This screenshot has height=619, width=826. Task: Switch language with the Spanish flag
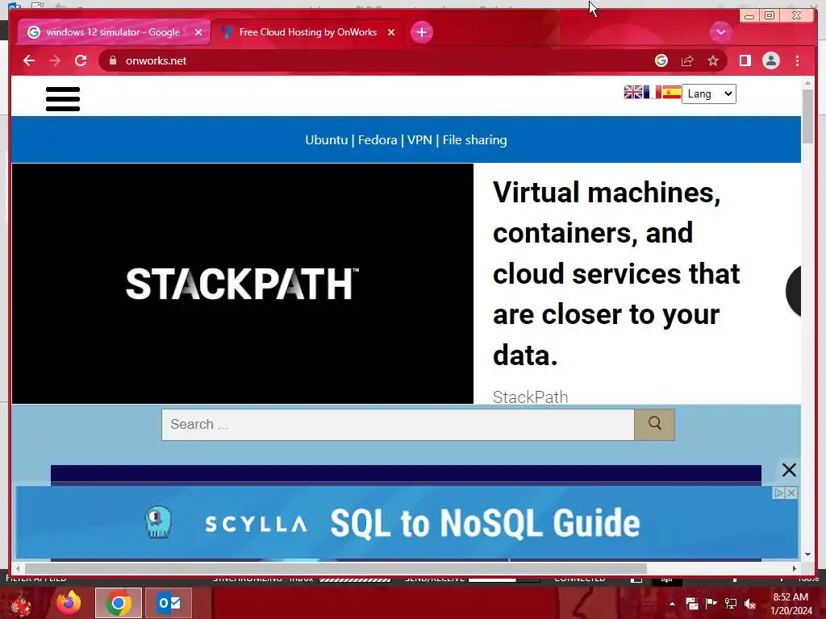pyautogui.click(x=672, y=92)
